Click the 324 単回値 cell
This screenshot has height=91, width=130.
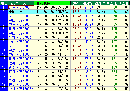(112, 72)
